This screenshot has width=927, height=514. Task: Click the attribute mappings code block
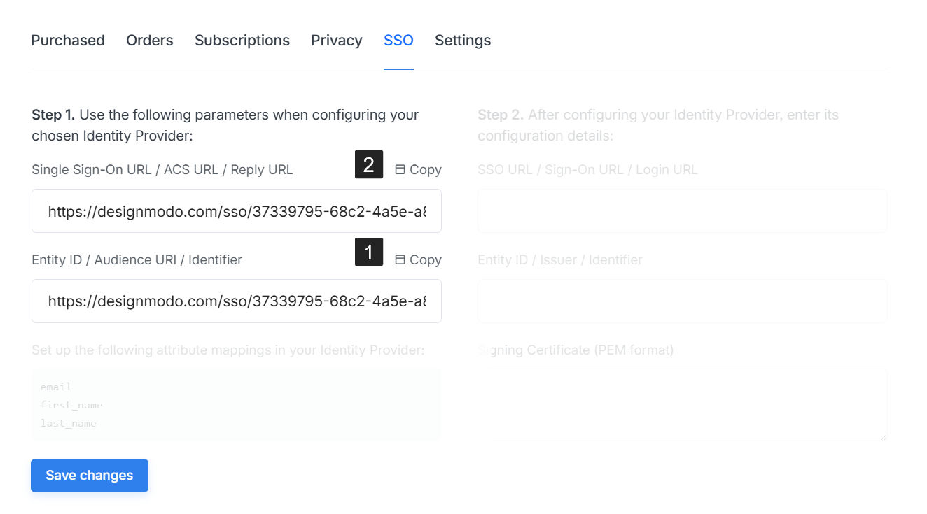(237, 404)
